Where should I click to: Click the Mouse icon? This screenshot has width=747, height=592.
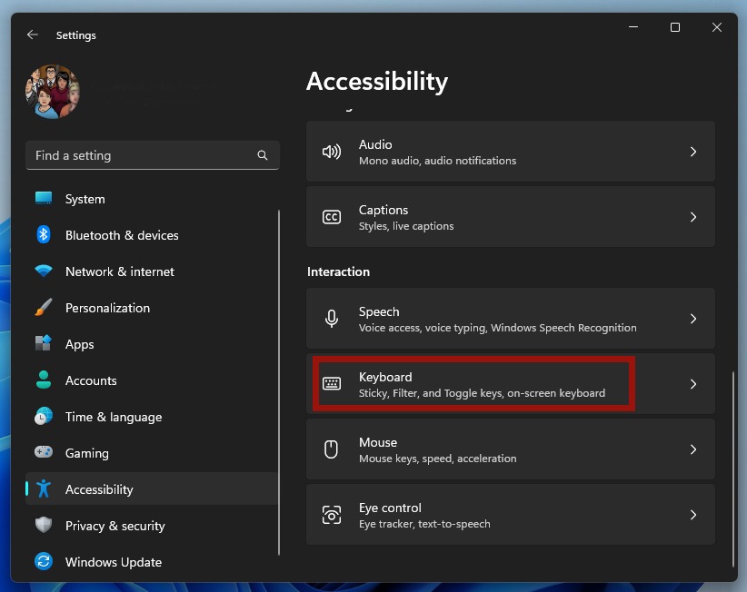coord(332,449)
